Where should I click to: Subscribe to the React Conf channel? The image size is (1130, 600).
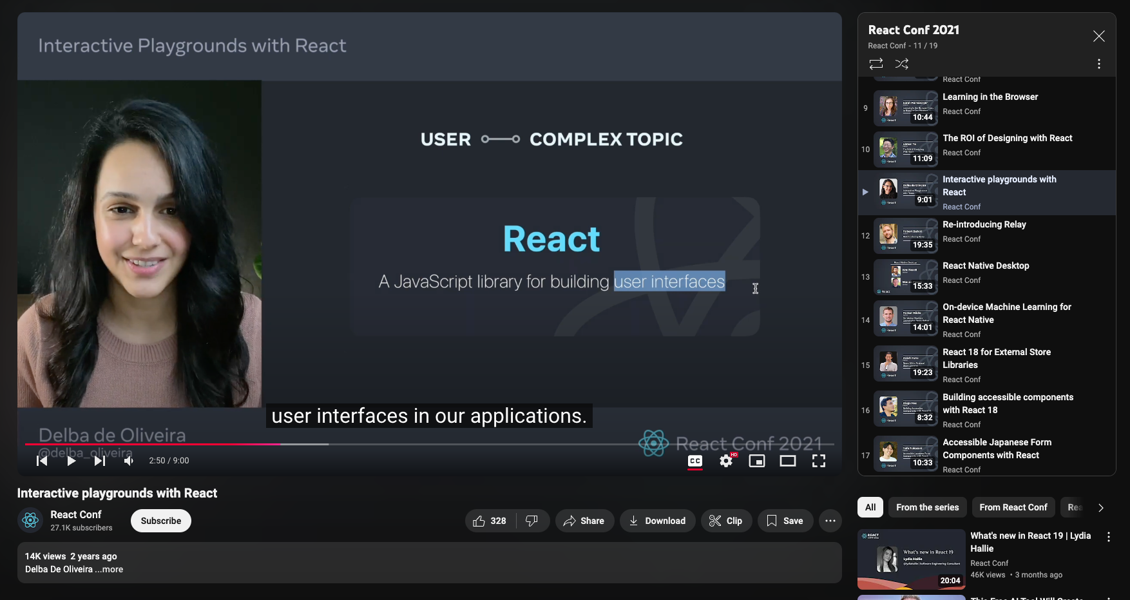tap(160, 520)
